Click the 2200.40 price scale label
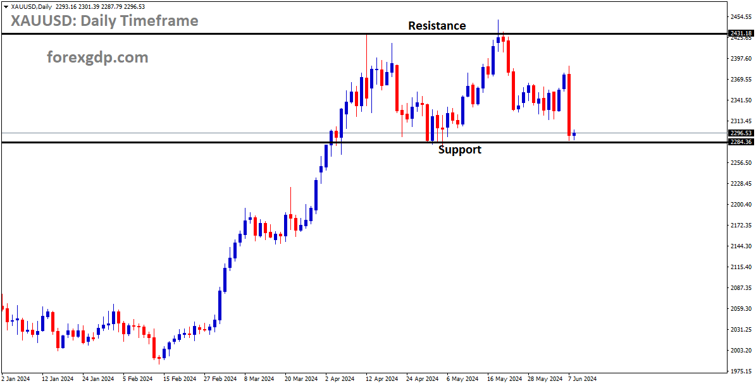Image resolution: width=756 pixels, height=386 pixels. tap(741, 205)
